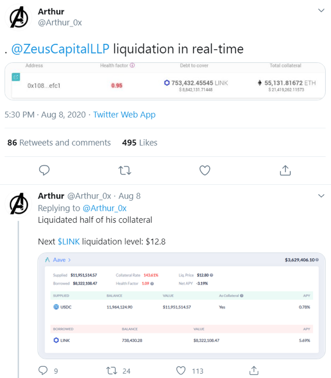Open the top tweet's chevron options menu
This screenshot has height=378, width=331.
(321, 11)
